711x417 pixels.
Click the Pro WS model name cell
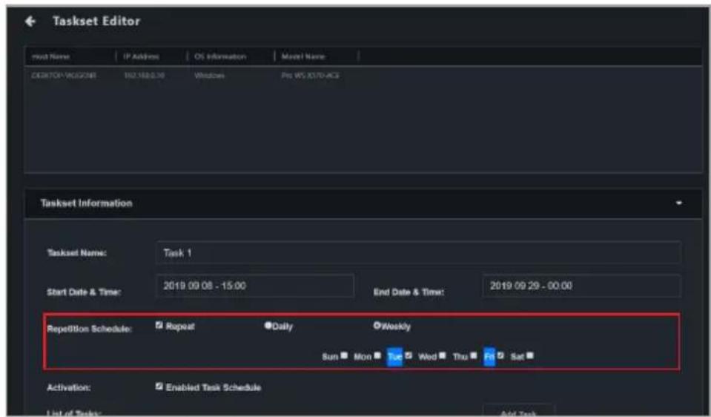310,76
